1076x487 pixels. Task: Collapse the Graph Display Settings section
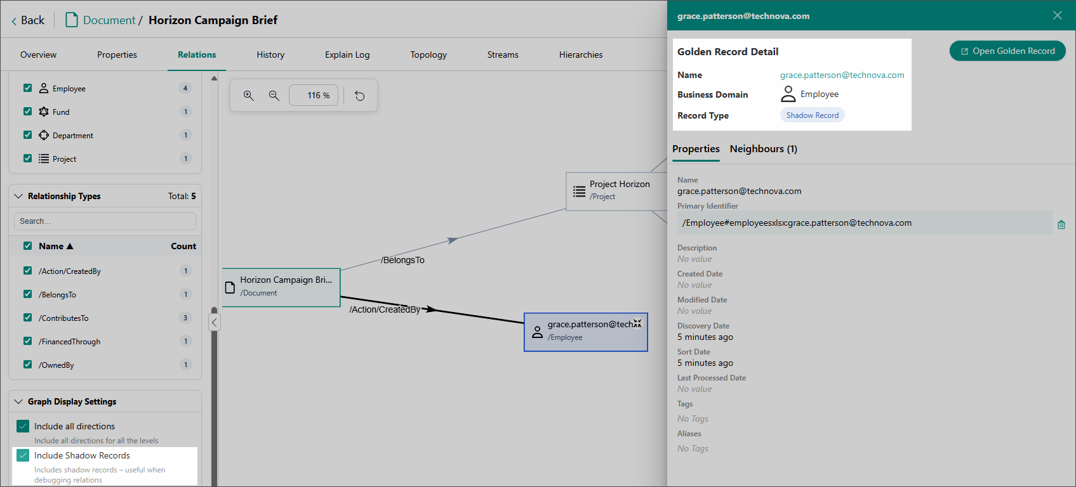coord(18,401)
